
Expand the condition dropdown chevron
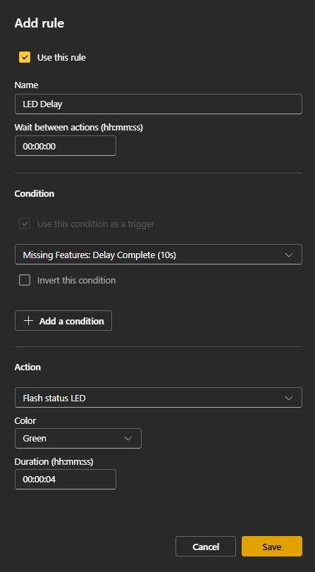(x=289, y=255)
